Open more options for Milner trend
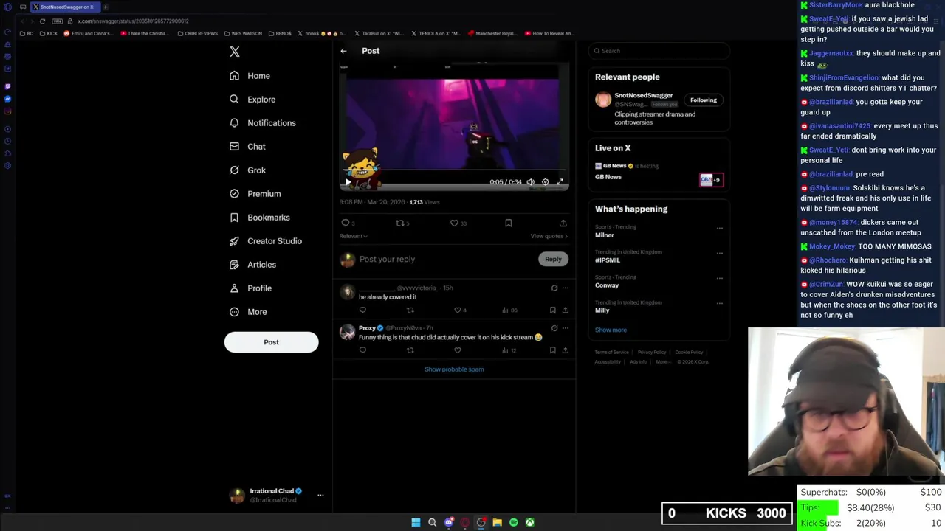The image size is (945, 531). click(x=720, y=229)
